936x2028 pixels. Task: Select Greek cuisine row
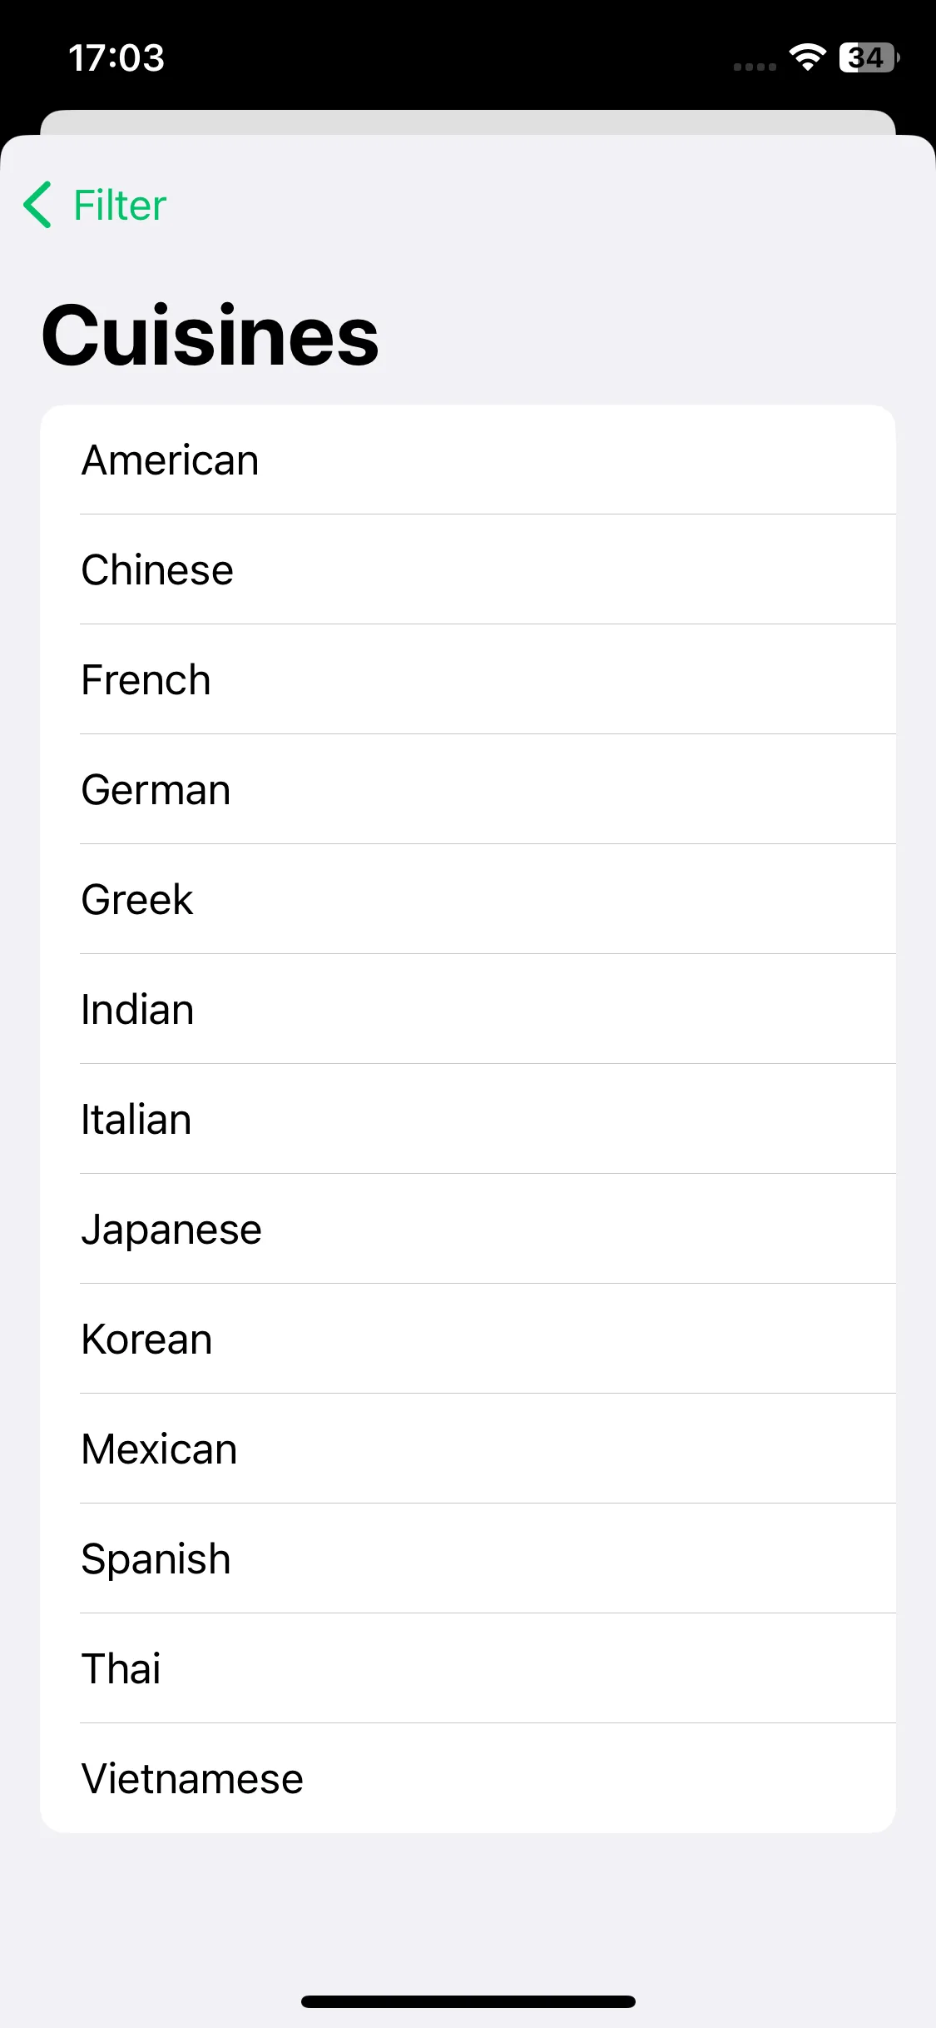tap(468, 899)
